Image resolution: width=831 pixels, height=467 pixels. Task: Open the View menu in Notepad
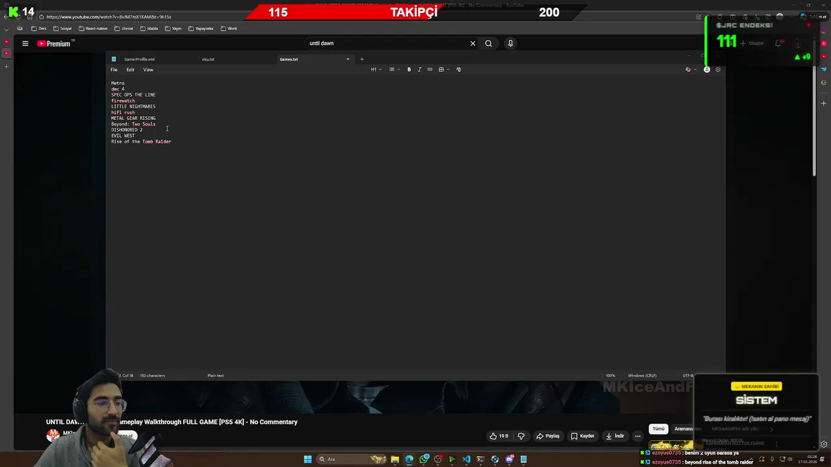pos(148,69)
